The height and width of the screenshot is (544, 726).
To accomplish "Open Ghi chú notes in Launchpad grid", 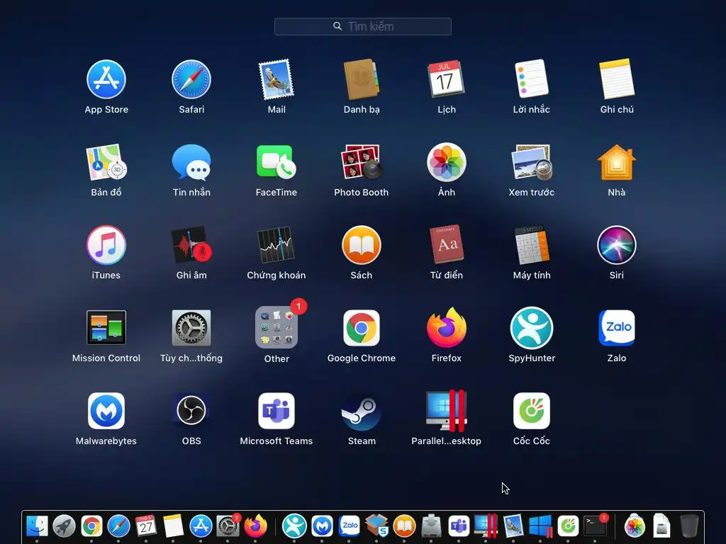I will (617, 79).
